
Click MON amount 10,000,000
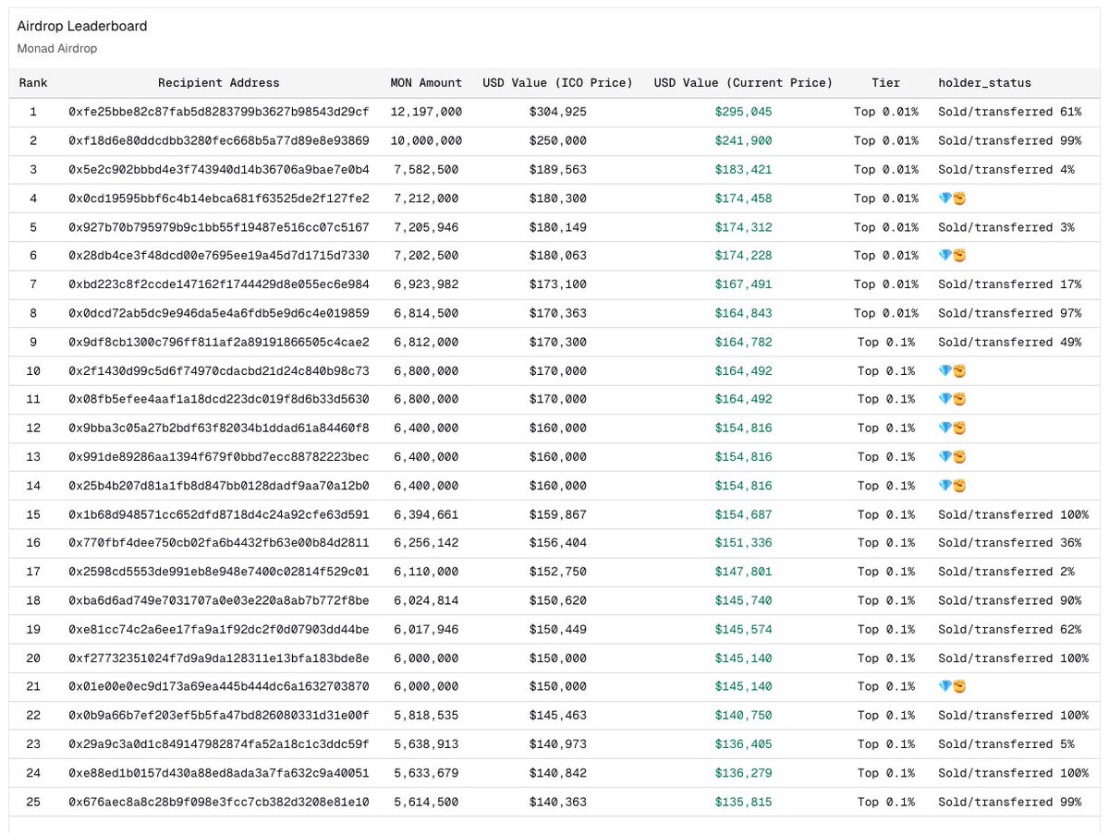[426, 141]
